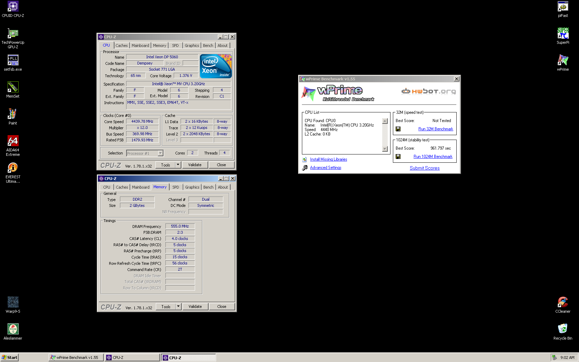Click the Install Missing Libraries icon
Viewport: 579px width, 362px height.
305,160
